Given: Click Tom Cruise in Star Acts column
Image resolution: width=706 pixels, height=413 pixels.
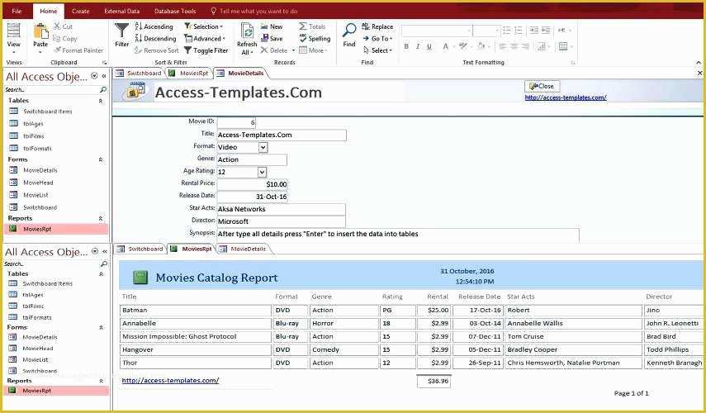Looking at the screenshot, I should (x=573, y=336).
